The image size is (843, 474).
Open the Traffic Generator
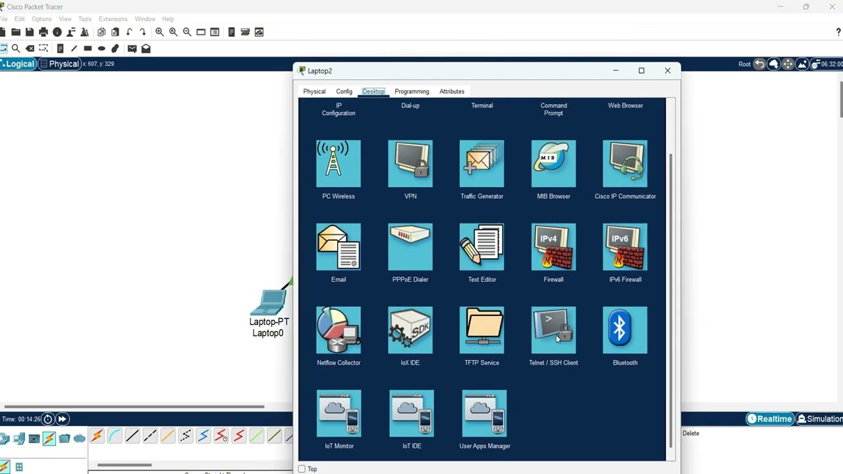coord(481,163)
